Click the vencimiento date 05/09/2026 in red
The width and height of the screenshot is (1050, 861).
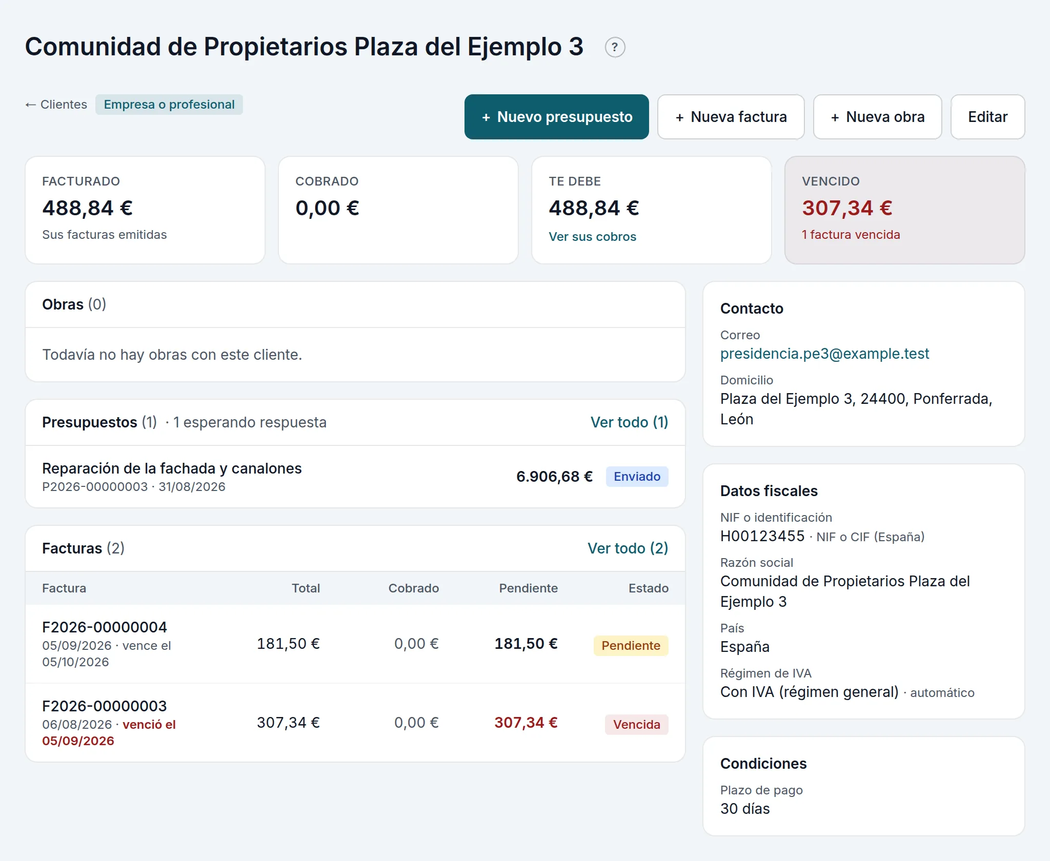[78, 741]
